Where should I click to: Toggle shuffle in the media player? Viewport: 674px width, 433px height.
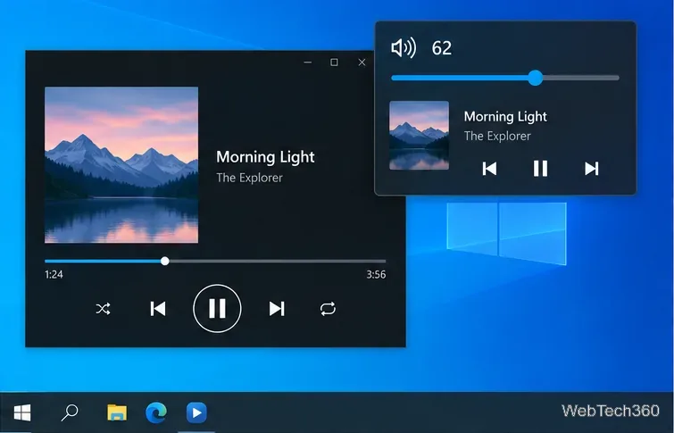104,309
